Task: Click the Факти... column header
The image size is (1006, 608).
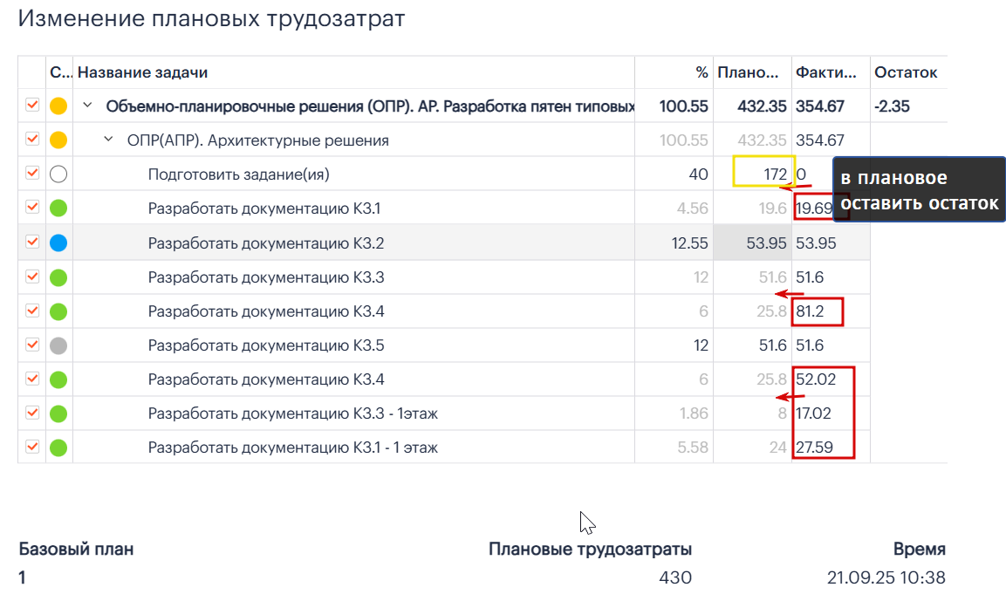Action: [825, 72]
